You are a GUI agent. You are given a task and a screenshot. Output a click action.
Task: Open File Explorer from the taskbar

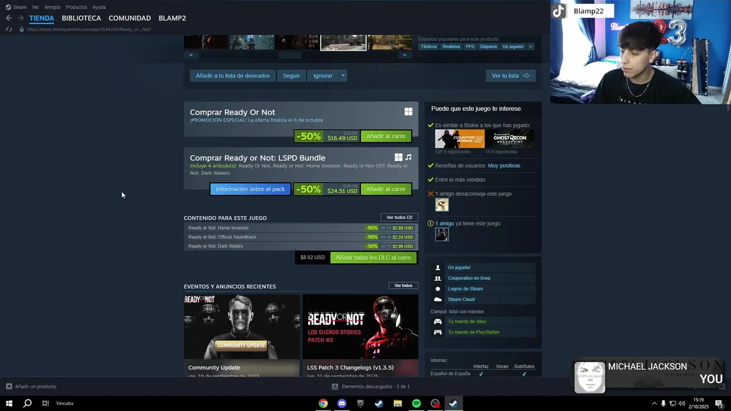pos(397,404)
